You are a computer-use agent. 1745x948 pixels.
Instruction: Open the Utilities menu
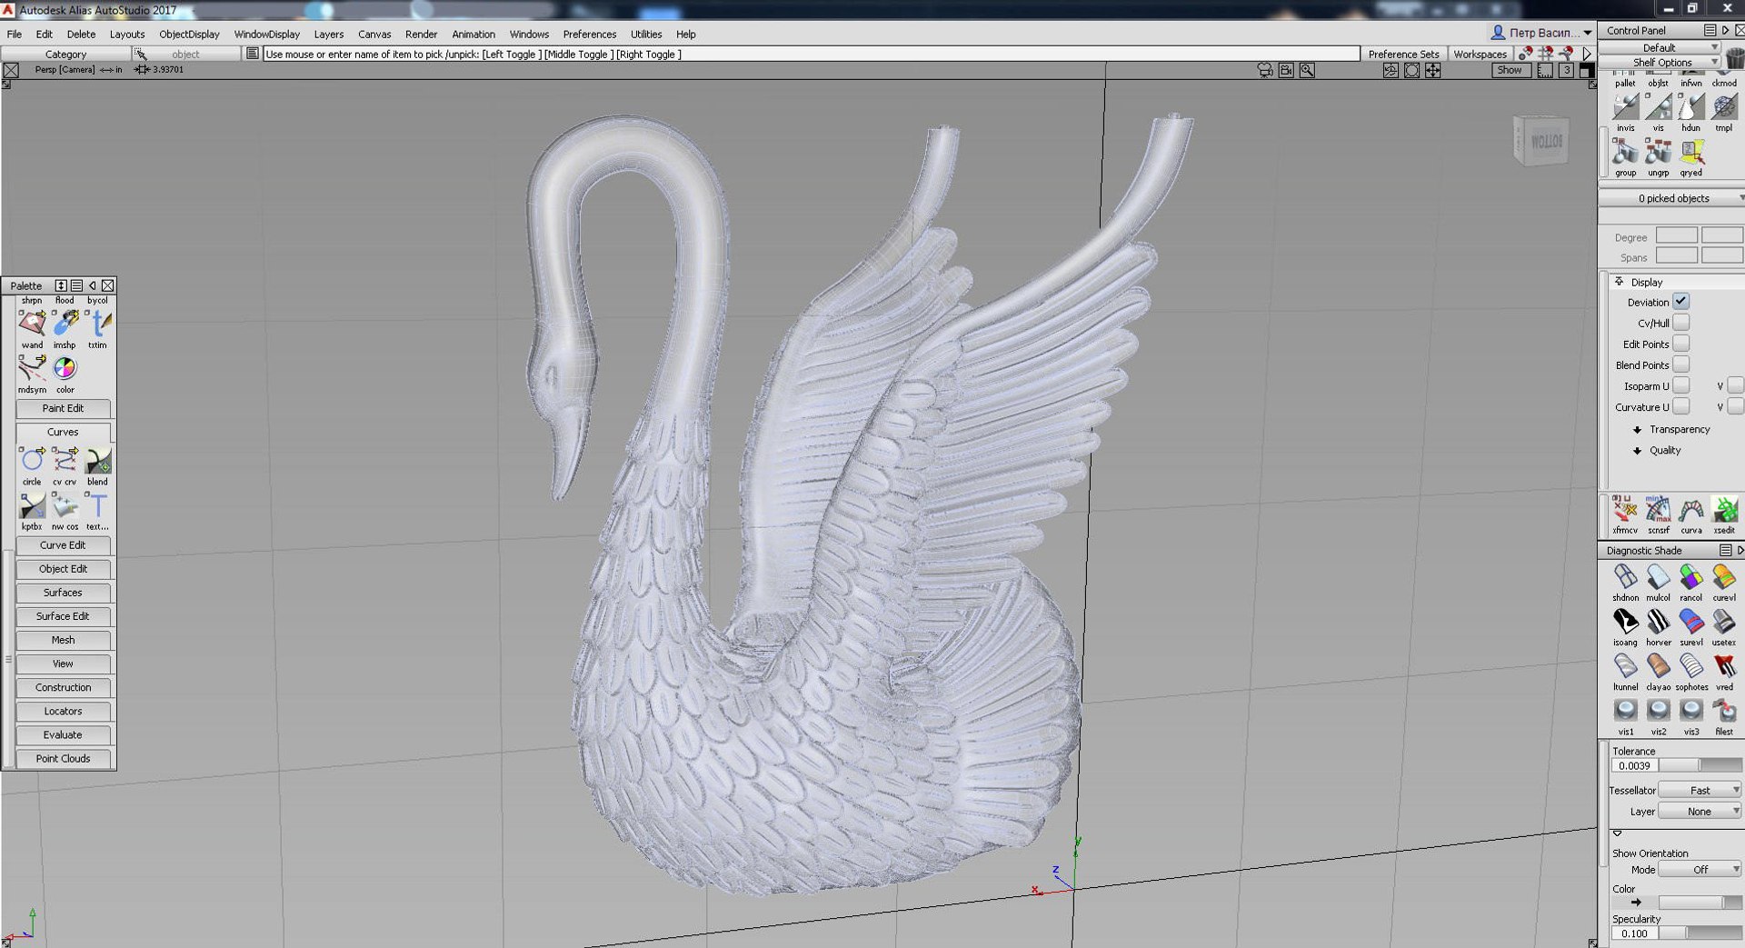coord(646,34)
